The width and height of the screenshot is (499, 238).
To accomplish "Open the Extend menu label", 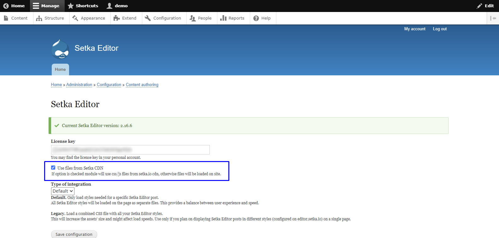I will pyautogui.click(x=129, y=18).
